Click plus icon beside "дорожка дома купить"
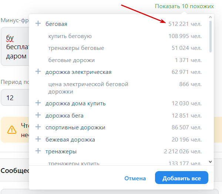The height and width of the screenshot is (194, 222). tap(38, 103)
